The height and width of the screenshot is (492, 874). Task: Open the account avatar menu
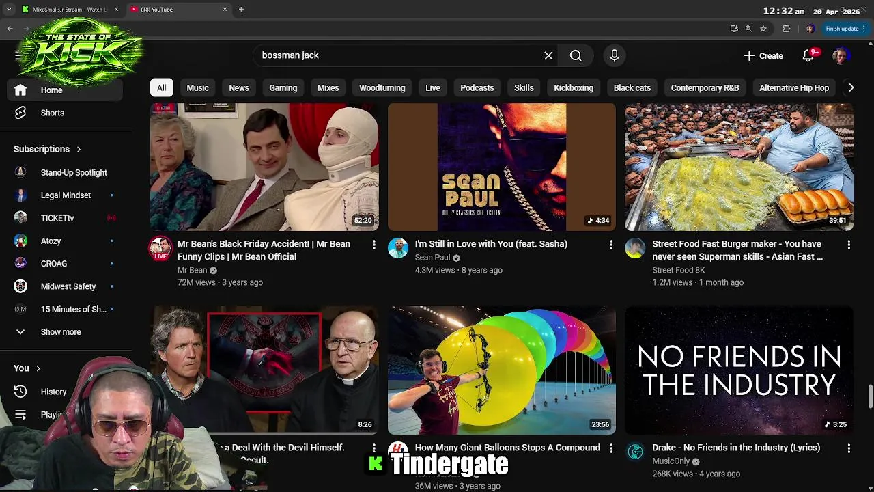coord(841,55)
